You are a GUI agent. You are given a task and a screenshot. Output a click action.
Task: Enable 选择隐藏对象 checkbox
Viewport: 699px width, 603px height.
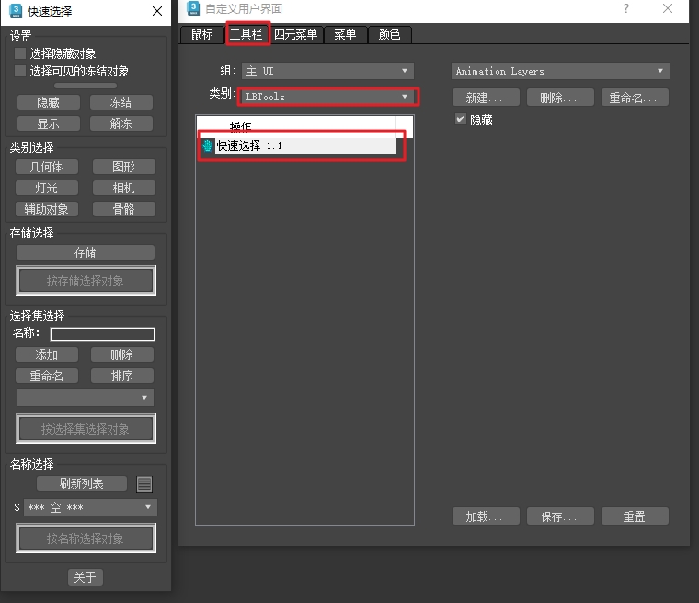[20, 53]
